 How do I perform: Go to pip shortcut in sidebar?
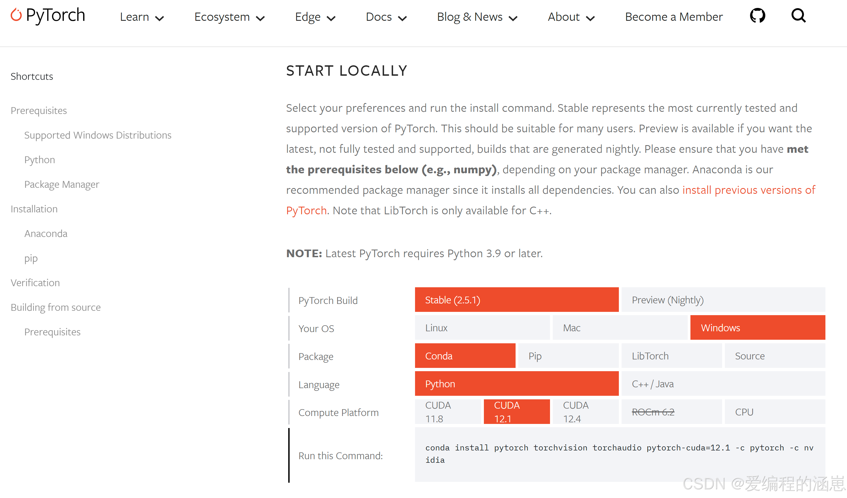31,258
